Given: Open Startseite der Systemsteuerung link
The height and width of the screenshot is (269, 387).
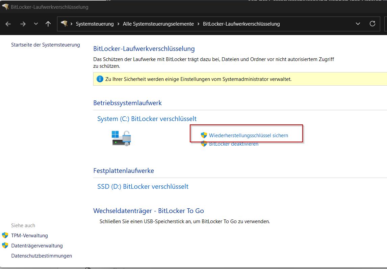Looking at the screenshot, I should (x=45, y=45).
